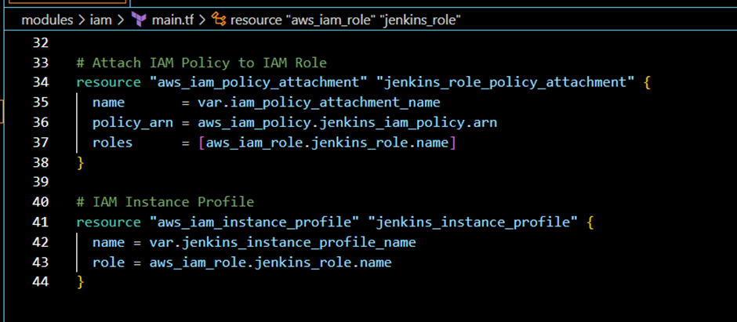
Task: Click the resource symbol icon in breadcrumb
Action: 219,20
